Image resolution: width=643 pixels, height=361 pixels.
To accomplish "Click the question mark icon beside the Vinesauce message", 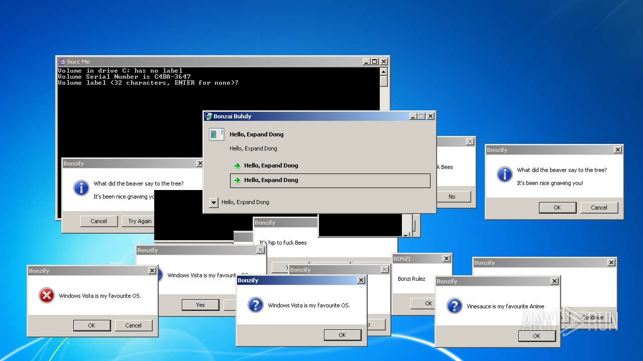I will click(x=454, y=306).
